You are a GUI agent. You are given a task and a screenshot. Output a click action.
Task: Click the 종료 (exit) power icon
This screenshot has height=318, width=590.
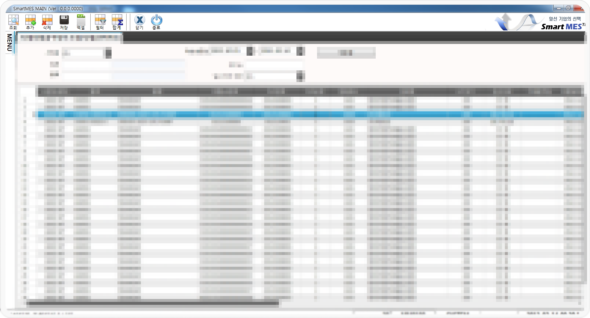(156, 22)
